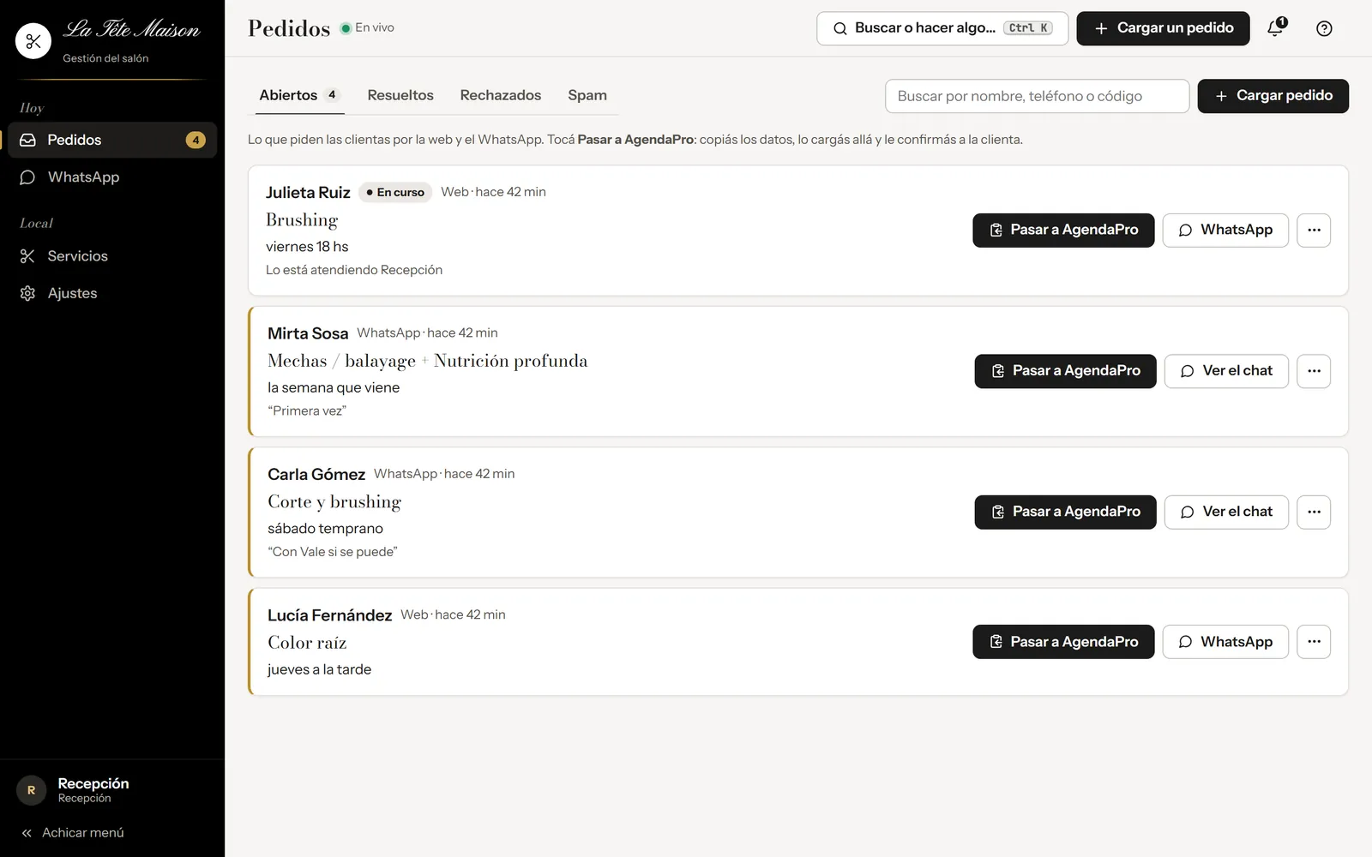Click Ver el chat for Mirta Sosa
The height and width of the screenshot is (857, 1372).
click(1226, 371)
